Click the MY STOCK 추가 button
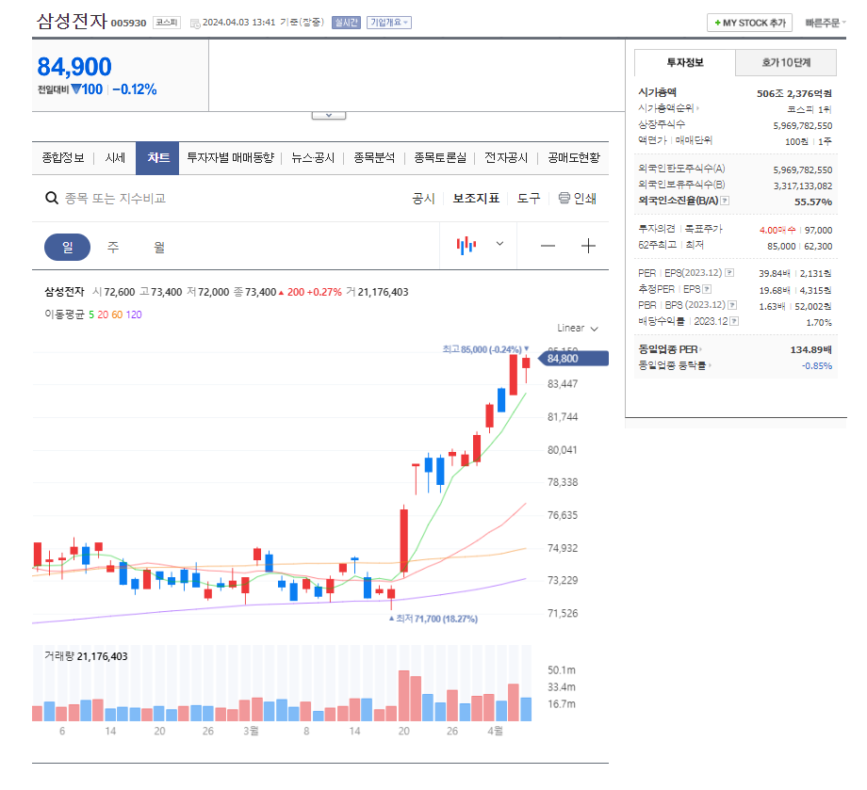The image size is (867, 790). 749,23
